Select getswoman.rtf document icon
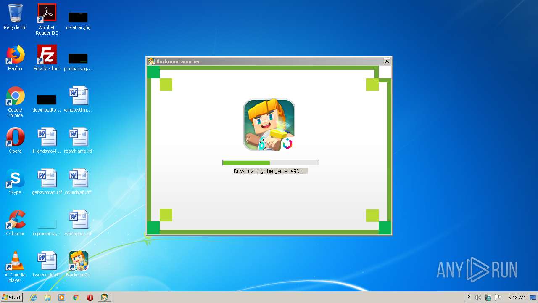 47,182
